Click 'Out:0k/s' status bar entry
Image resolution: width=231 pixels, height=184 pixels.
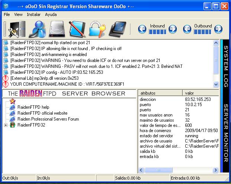click(19, 178)
